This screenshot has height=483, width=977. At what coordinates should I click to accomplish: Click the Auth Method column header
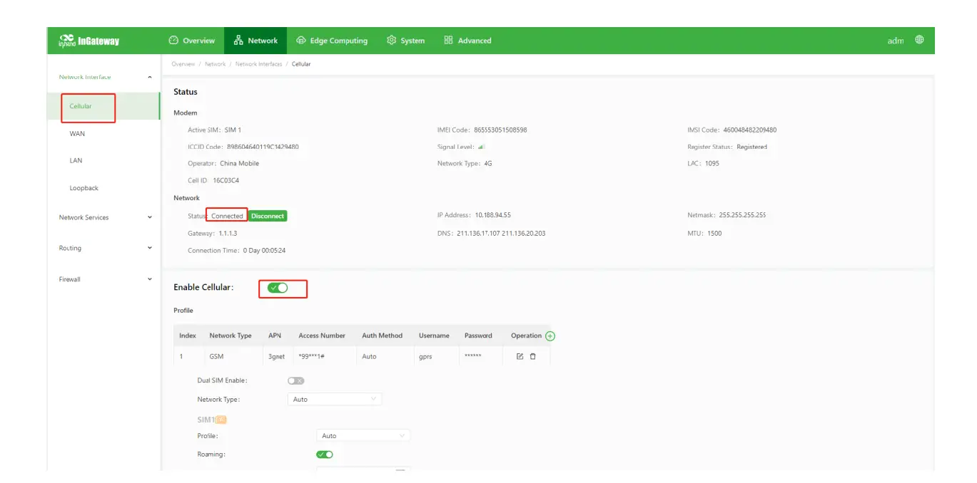(382, 336)
